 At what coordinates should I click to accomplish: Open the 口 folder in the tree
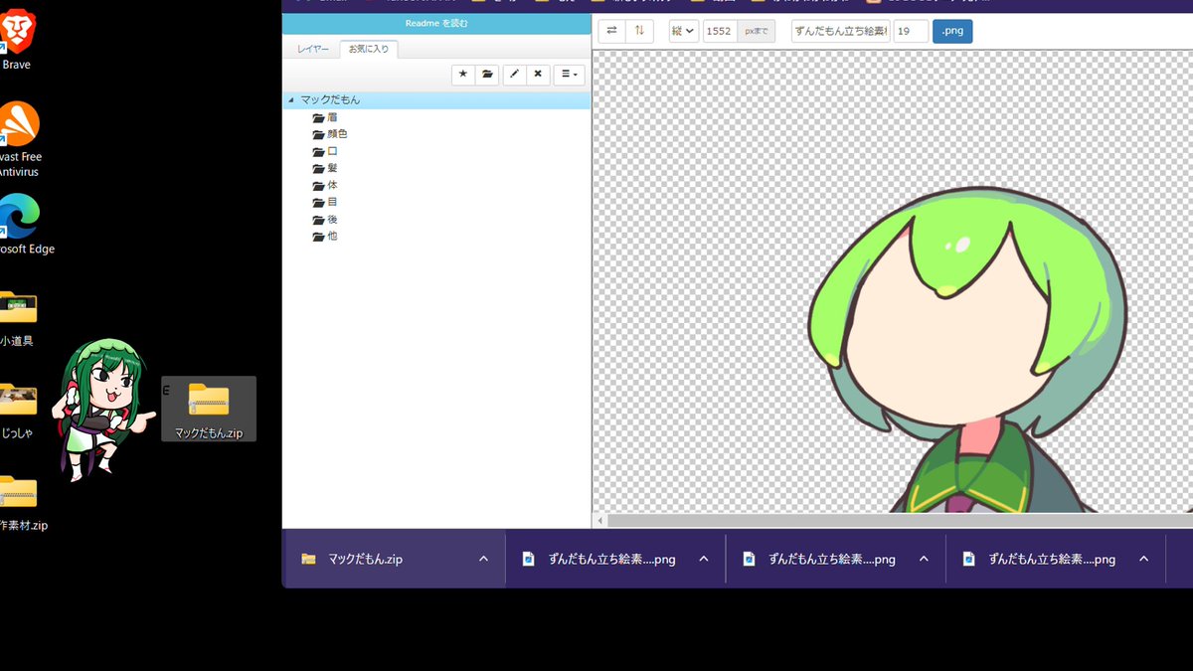324,151
